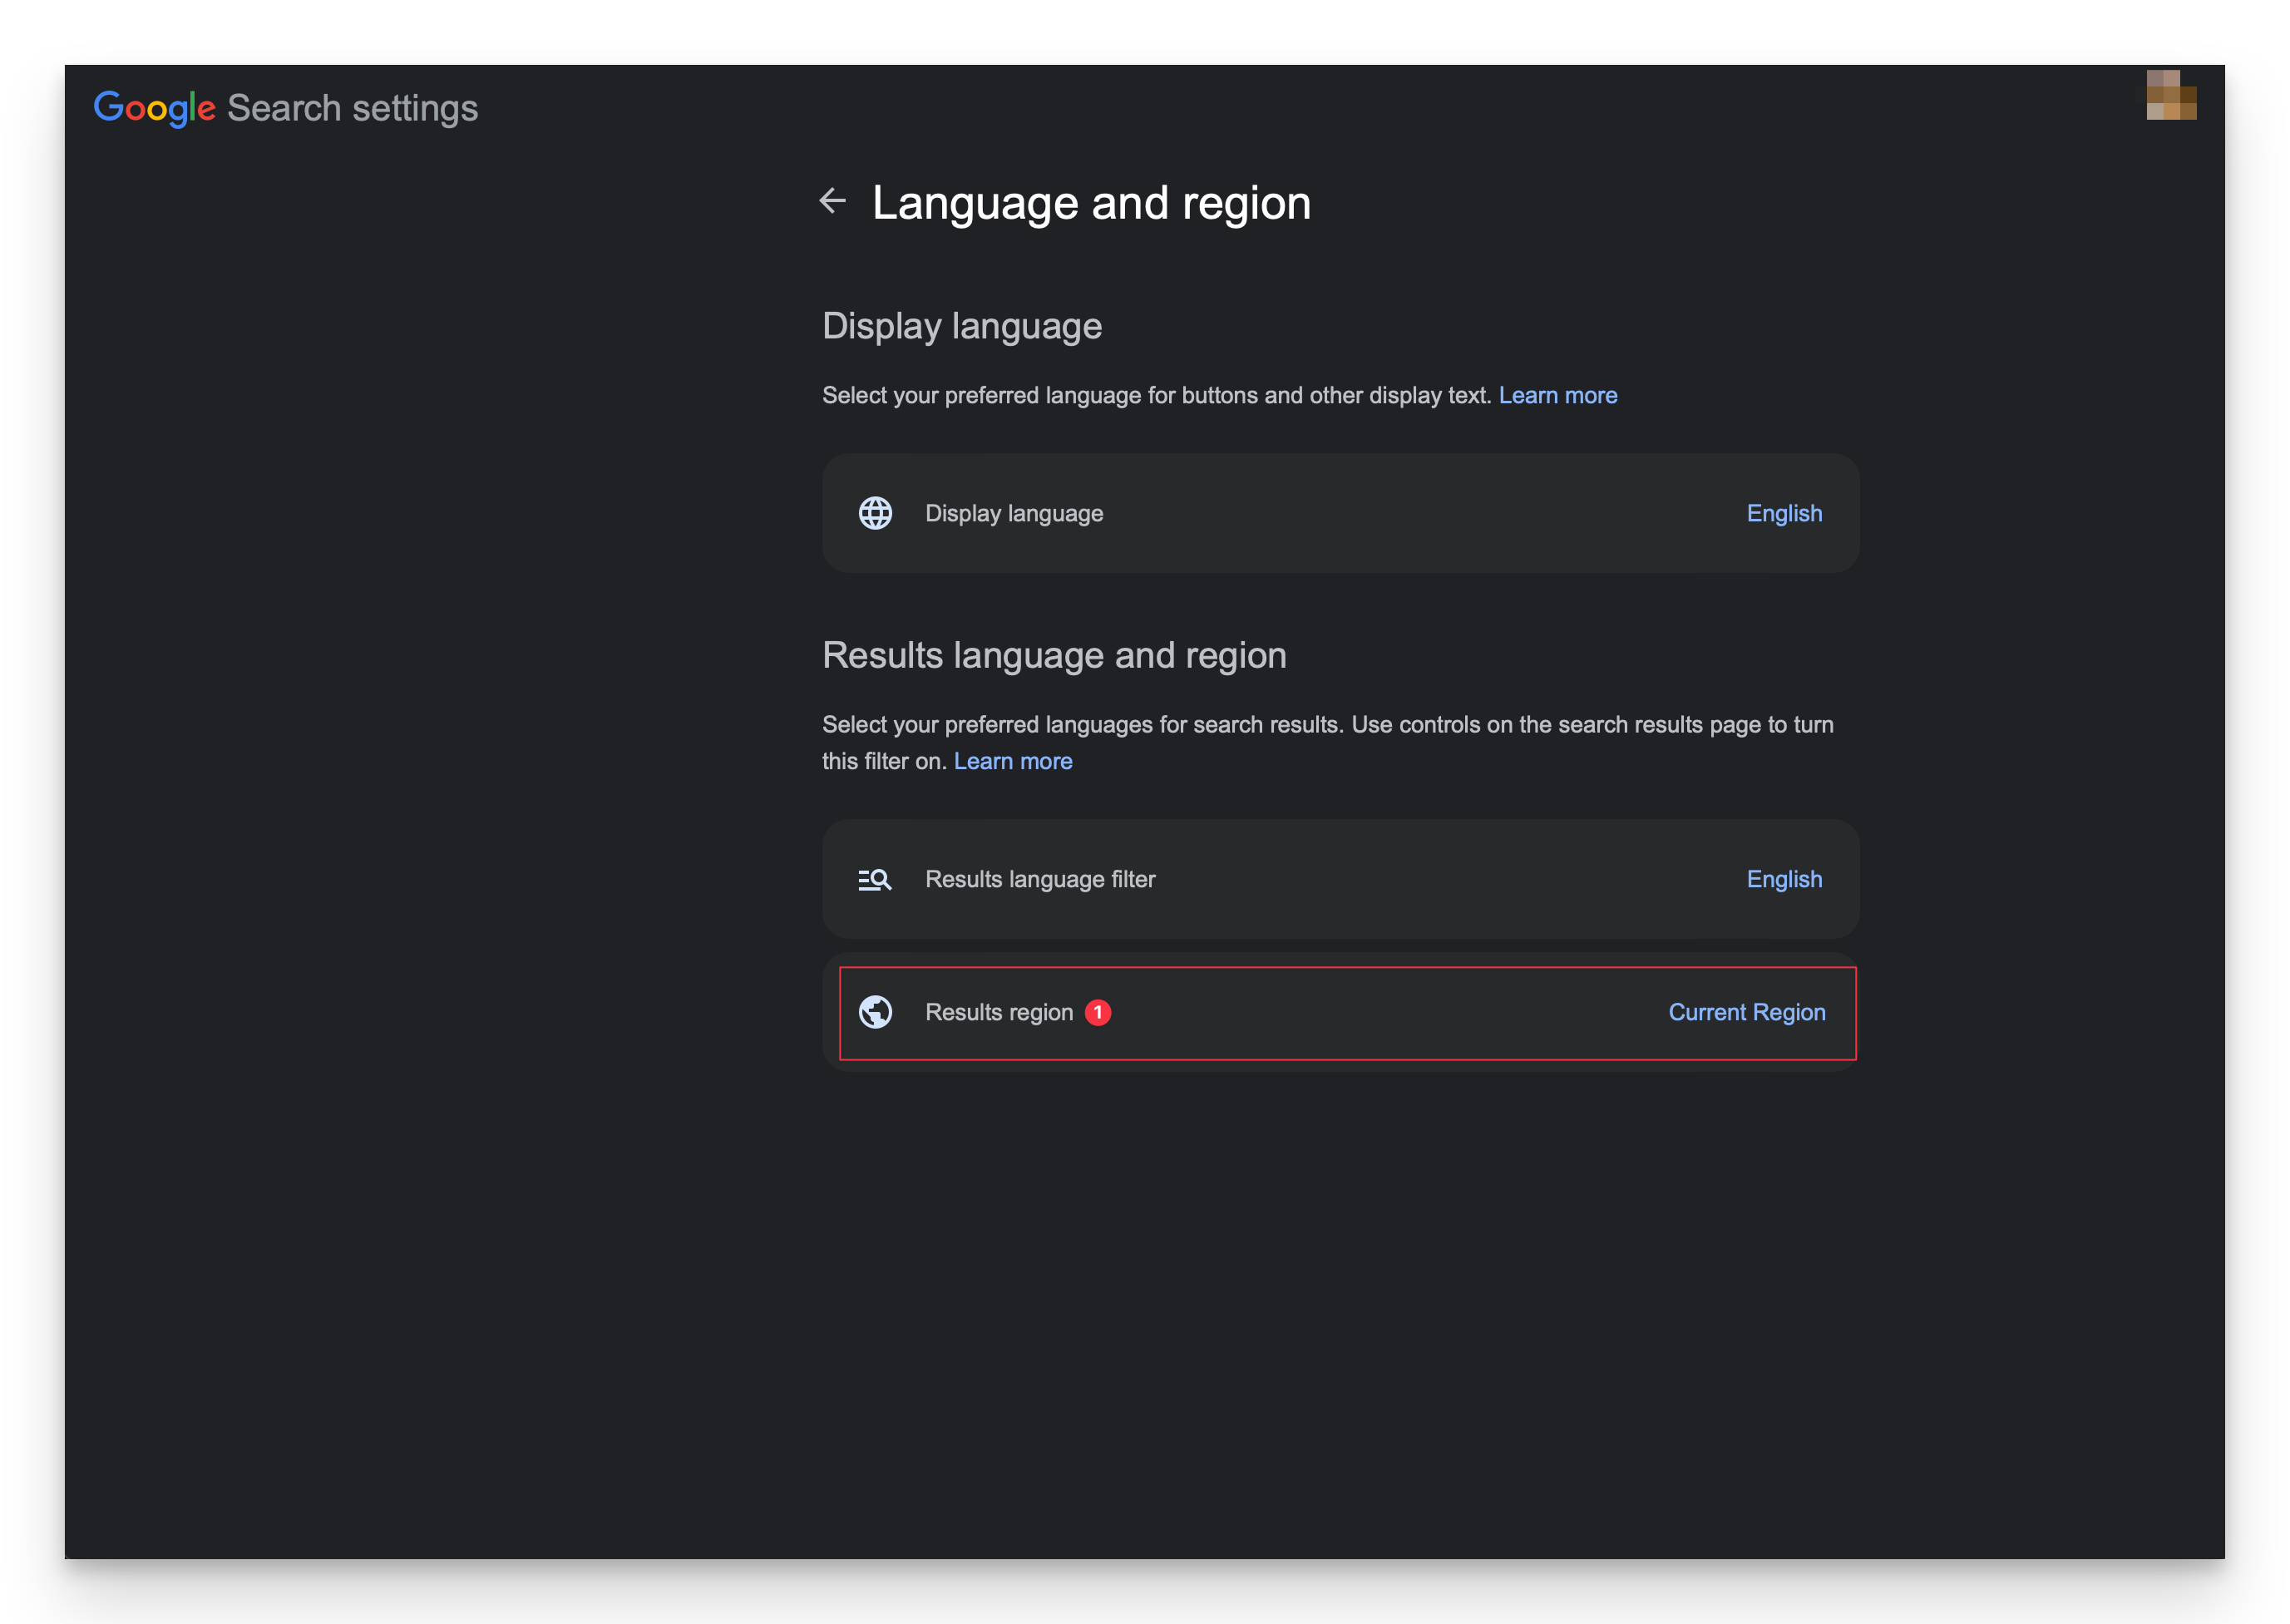Image resolution: width=2290 pixels, height=1624 pixels.
Task: Open Learn more about results languages
Action: coord(1013,761)
